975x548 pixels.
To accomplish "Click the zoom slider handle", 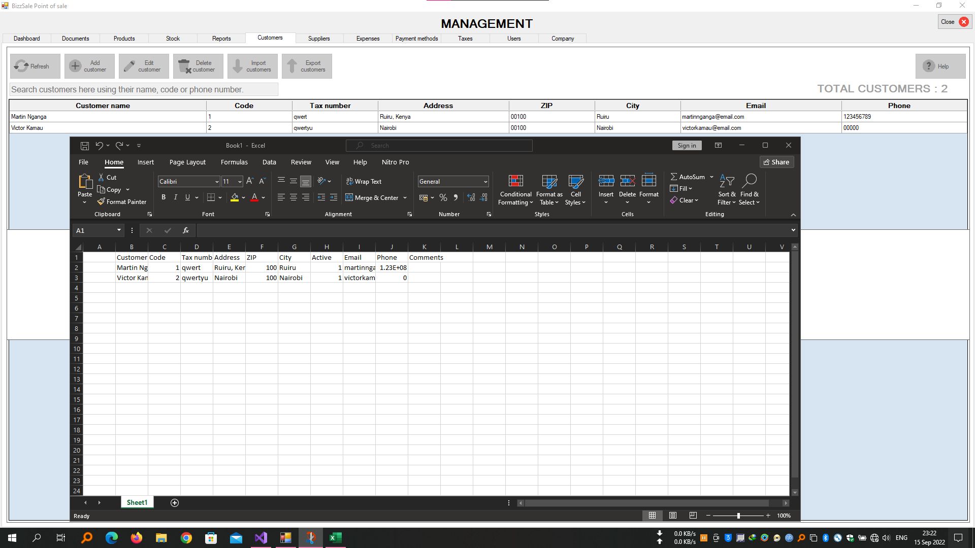I will (738, 516).
